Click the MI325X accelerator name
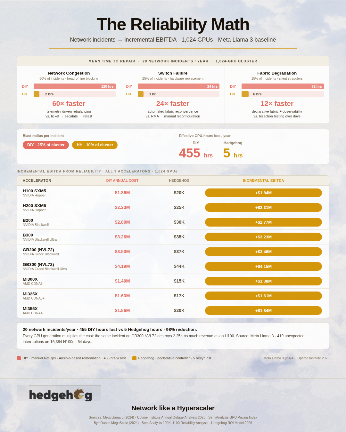 point(30,294)
